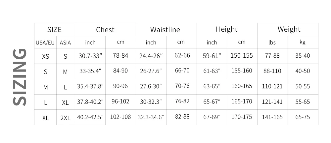Select the 65-75 kg weight cell
Image resolution: width=331 pixels, height=143 pixels.
pos(303,117)
